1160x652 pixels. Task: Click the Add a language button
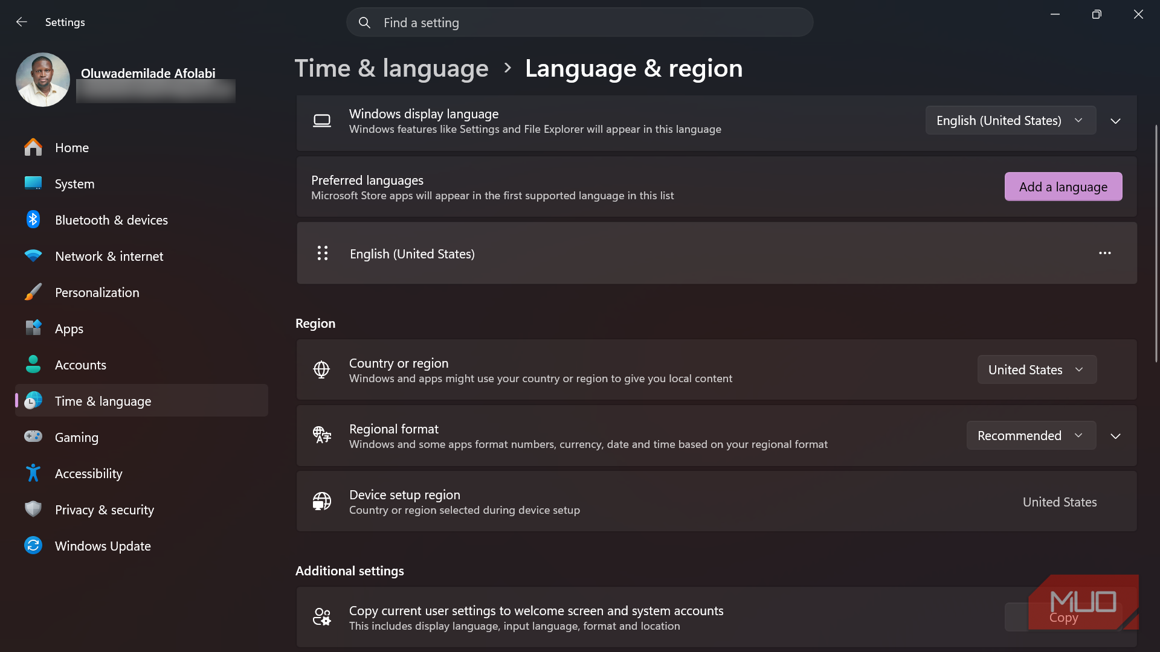1063,187
